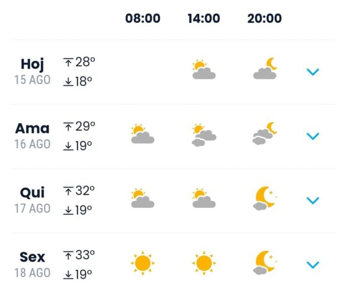Expand the 17 AGO forecast details
Image resolution: width=345 pixels, height=296 pixels.
(313, 200)
